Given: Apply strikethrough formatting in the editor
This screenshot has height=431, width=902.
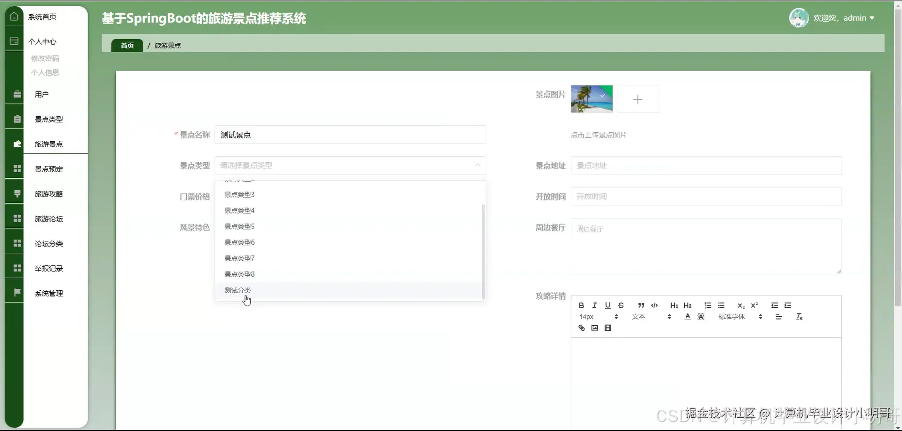Looking at the screenshot, I should [621, 305].
